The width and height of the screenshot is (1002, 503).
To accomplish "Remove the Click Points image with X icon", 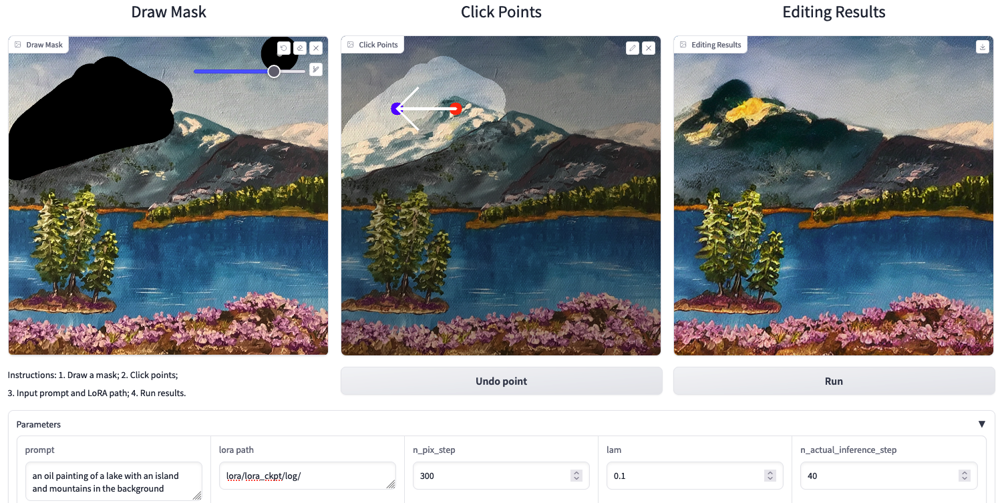I will [649, 48].
